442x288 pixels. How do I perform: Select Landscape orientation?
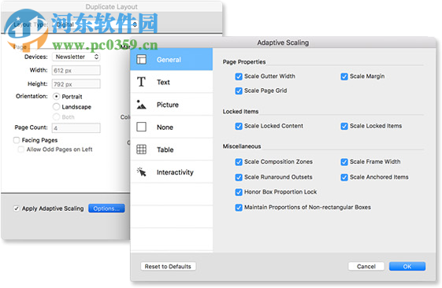coord(57,107)
